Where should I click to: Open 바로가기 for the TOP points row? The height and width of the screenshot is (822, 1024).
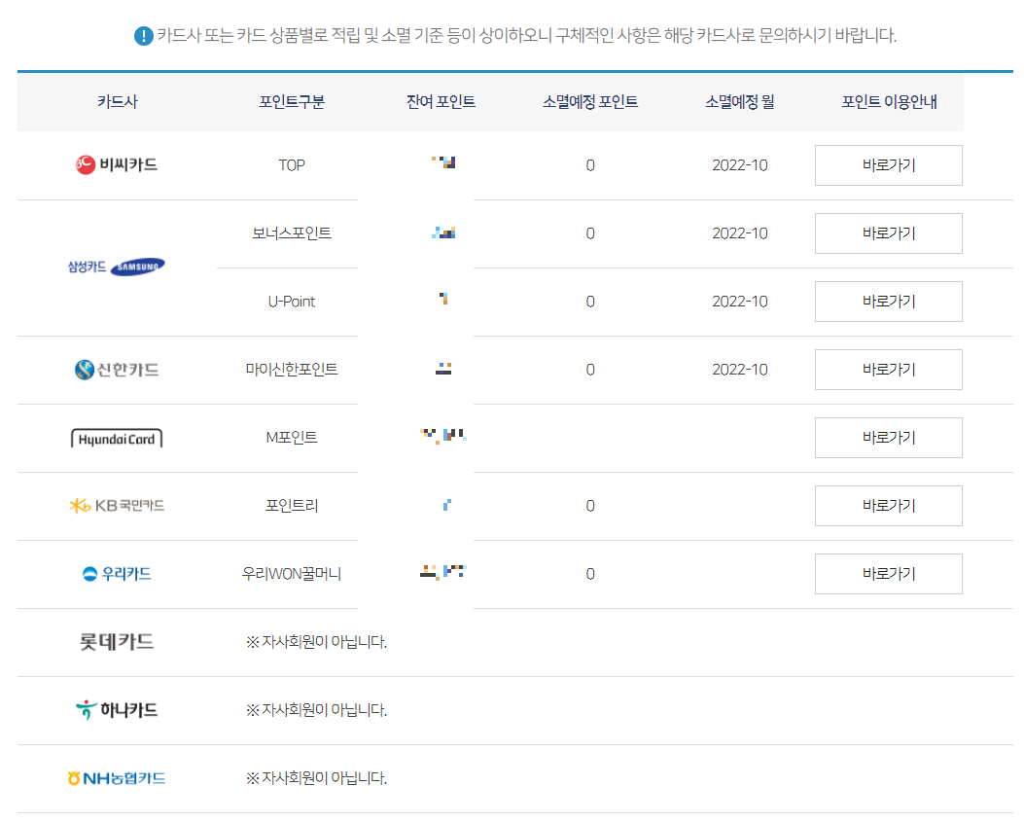tap(888, 165)
